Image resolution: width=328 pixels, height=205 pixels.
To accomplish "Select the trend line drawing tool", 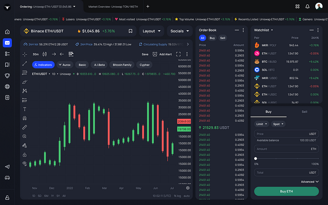I will point(25,64).
